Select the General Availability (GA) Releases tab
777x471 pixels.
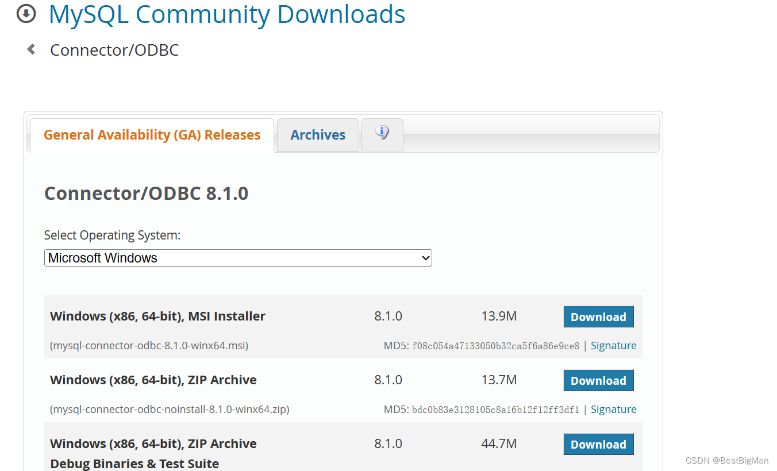(x=152, y=135)
